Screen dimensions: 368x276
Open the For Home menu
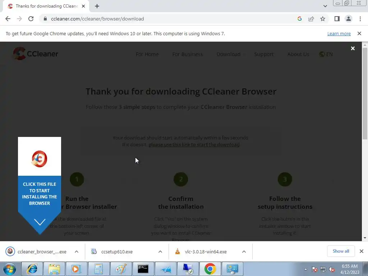pos(147,54)
